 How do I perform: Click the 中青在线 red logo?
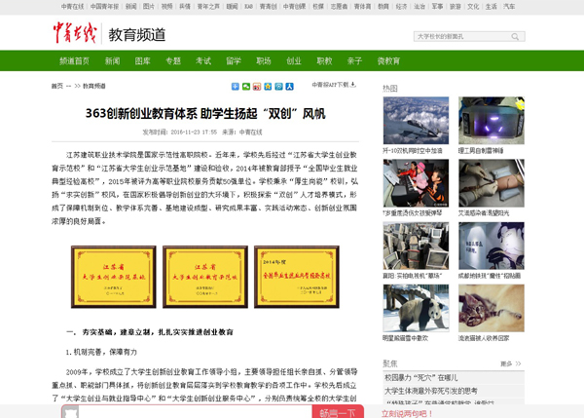coord(75,35)
